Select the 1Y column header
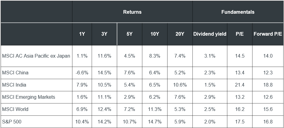The image size is (284, 128). [x=82, y=34]
